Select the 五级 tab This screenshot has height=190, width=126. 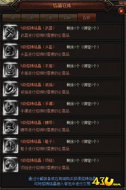(x=87, y=18)
